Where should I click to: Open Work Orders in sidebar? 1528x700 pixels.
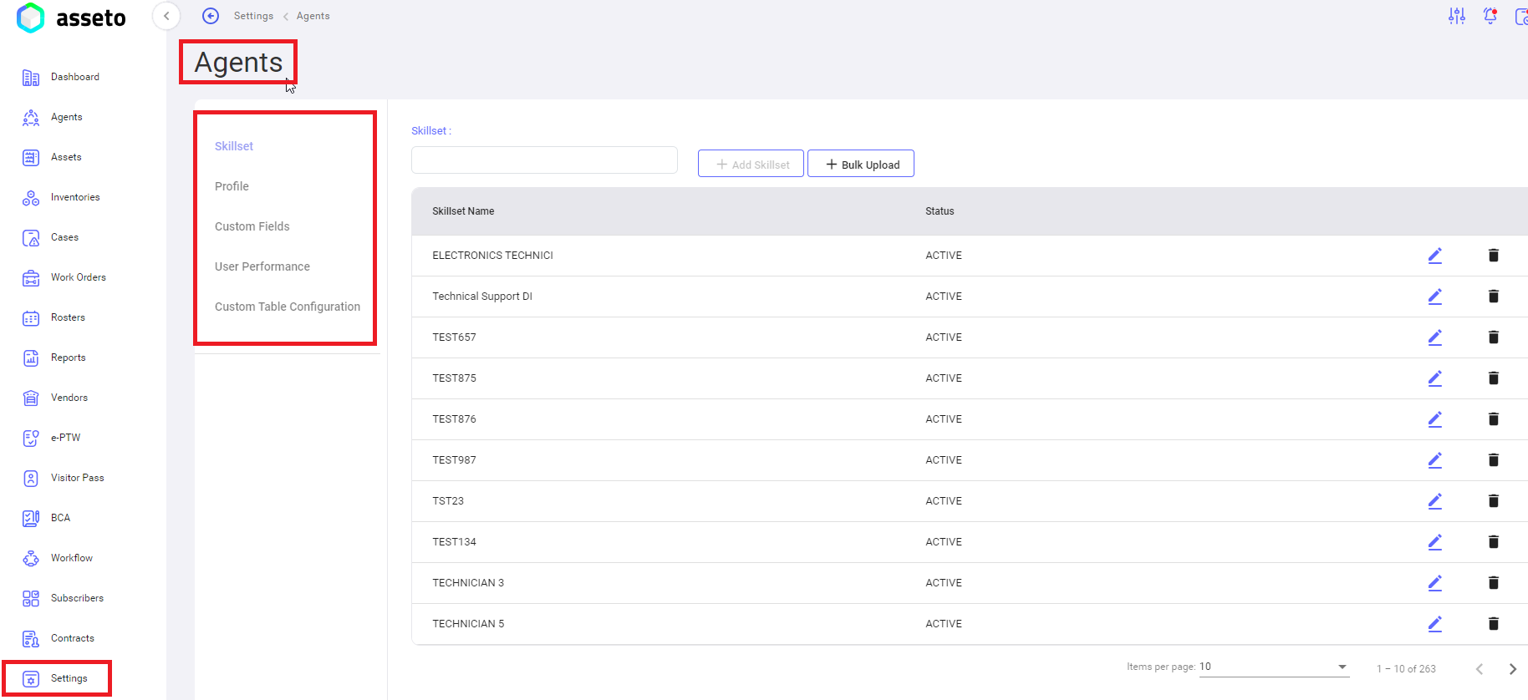[x=78, y=277]
